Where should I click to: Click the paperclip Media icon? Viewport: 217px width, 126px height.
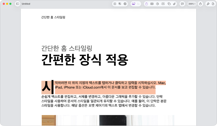(x=174, y=4)
